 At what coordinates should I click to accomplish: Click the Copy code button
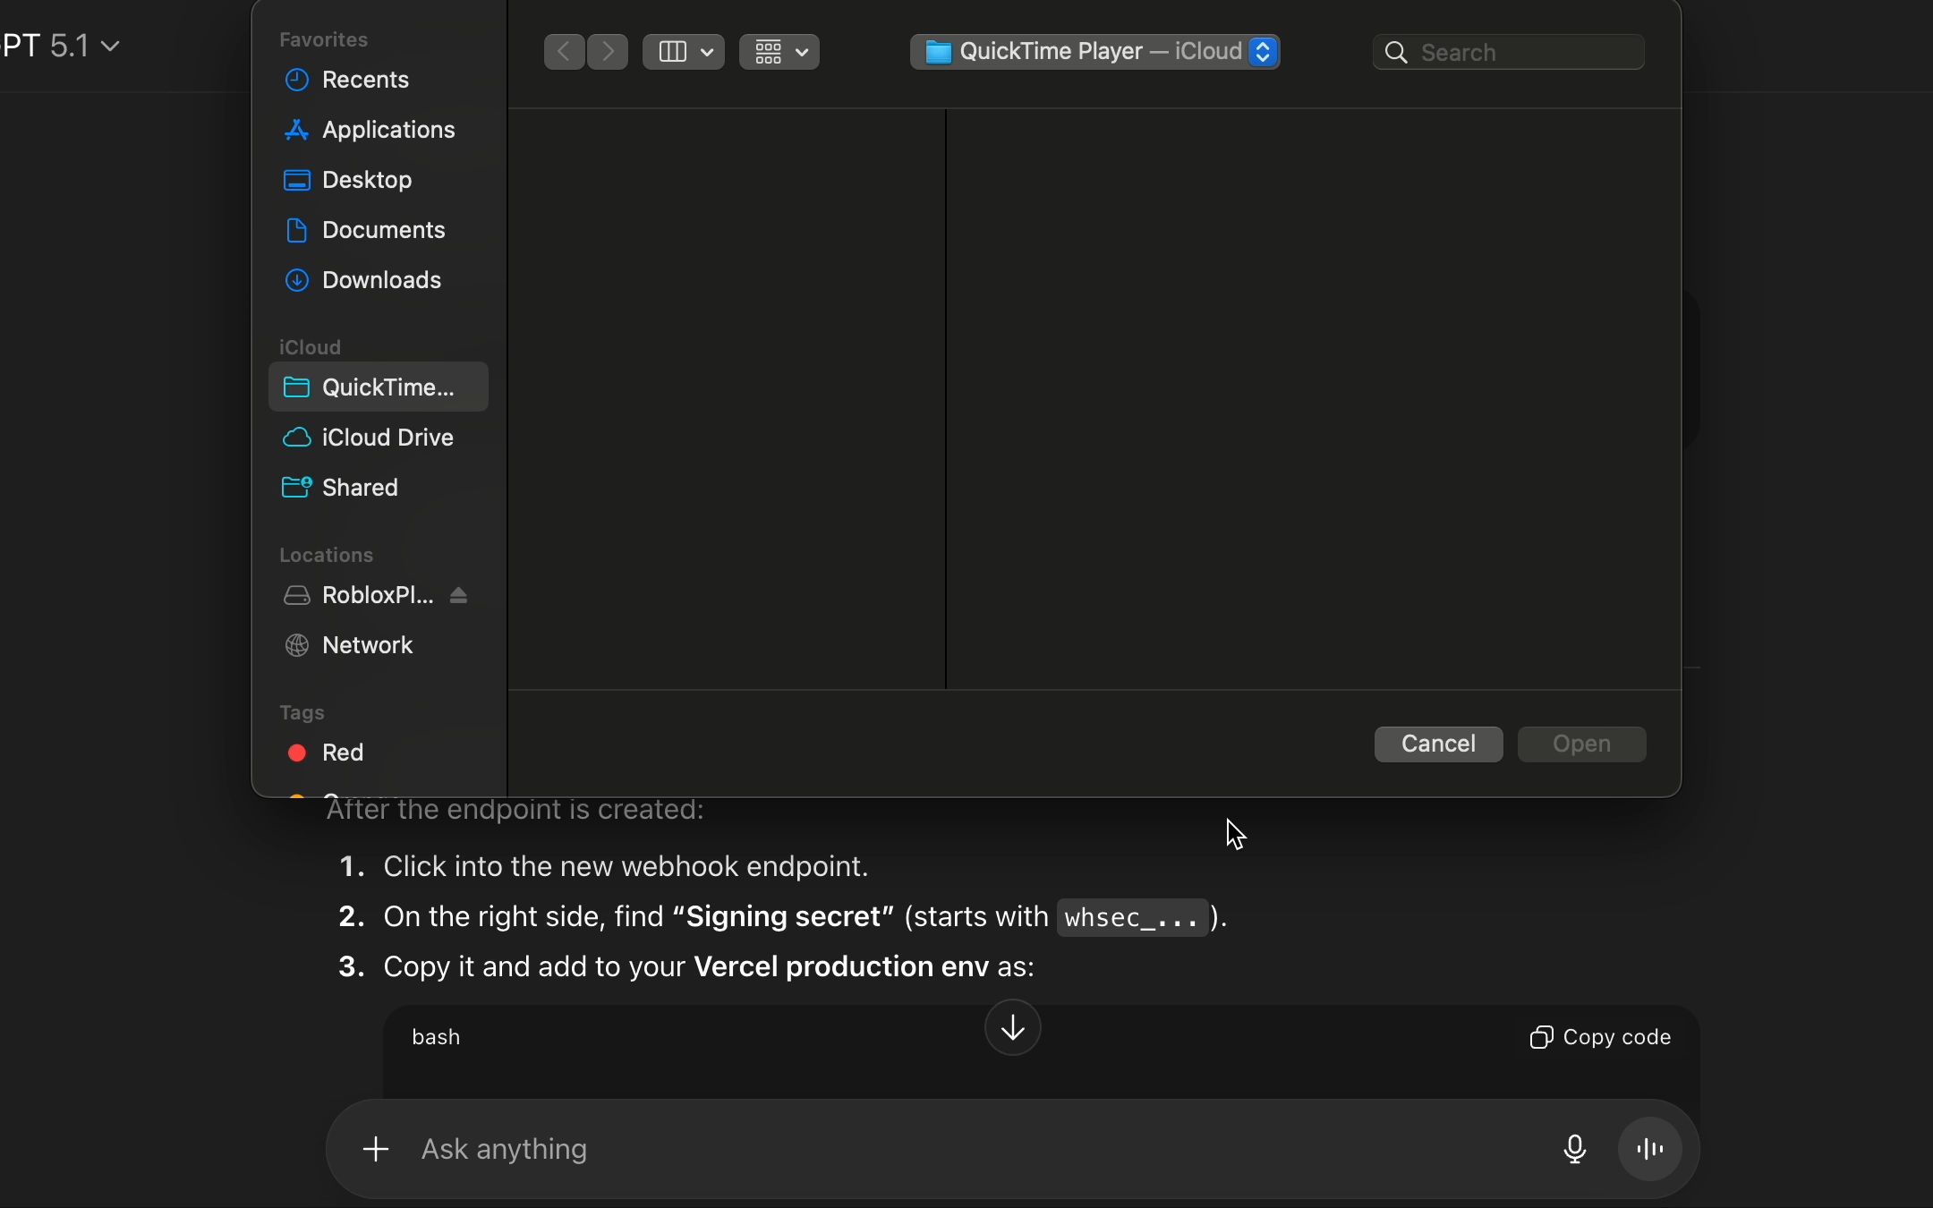[1600, 1037]
